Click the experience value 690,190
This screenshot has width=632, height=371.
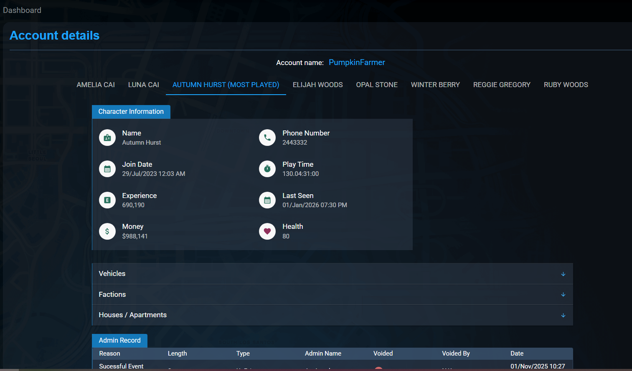click(x=133, y=205)
